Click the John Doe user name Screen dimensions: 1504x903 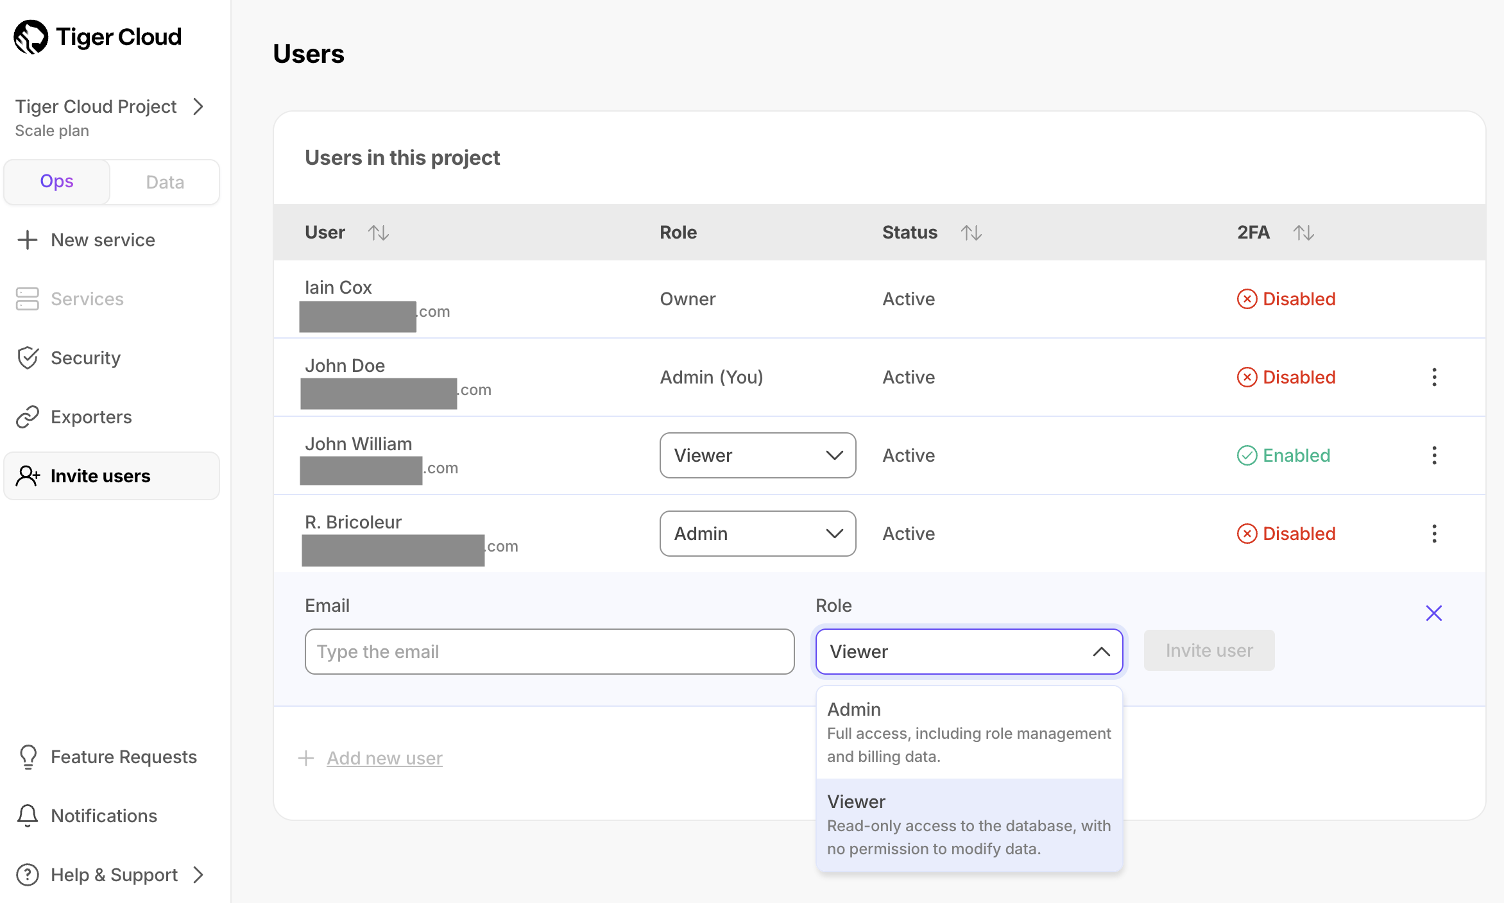click(x=345, y=366)
